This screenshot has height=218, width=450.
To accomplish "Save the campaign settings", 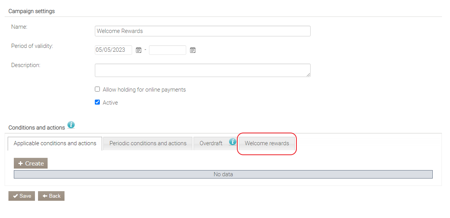I will point(22,196).
